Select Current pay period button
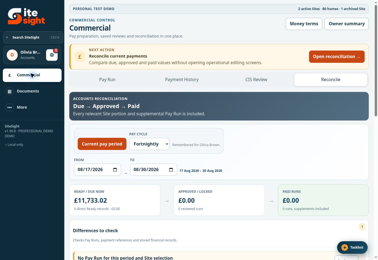378x260 pixels. tap(102, 144)
